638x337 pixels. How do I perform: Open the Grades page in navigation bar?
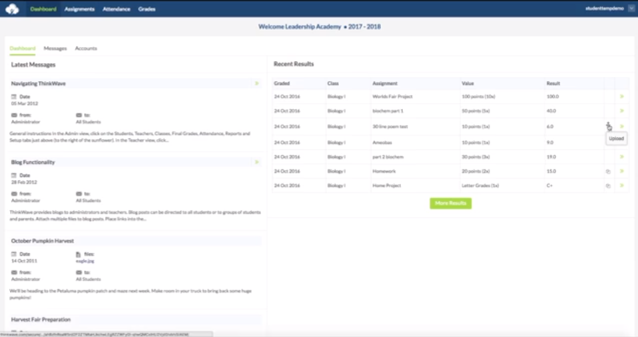pos(147,9)
